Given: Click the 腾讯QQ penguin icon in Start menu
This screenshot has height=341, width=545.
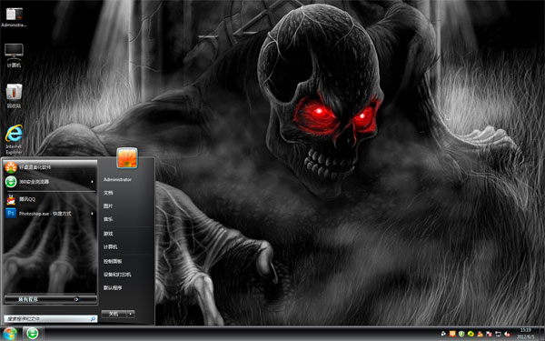Looking at the screenshot, I should [11, 199].
